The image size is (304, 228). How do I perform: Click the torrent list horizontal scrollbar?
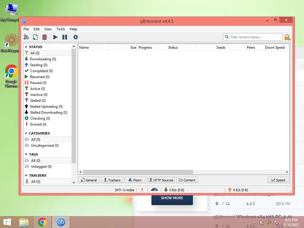pyautogui.click(x=138, y=172)
